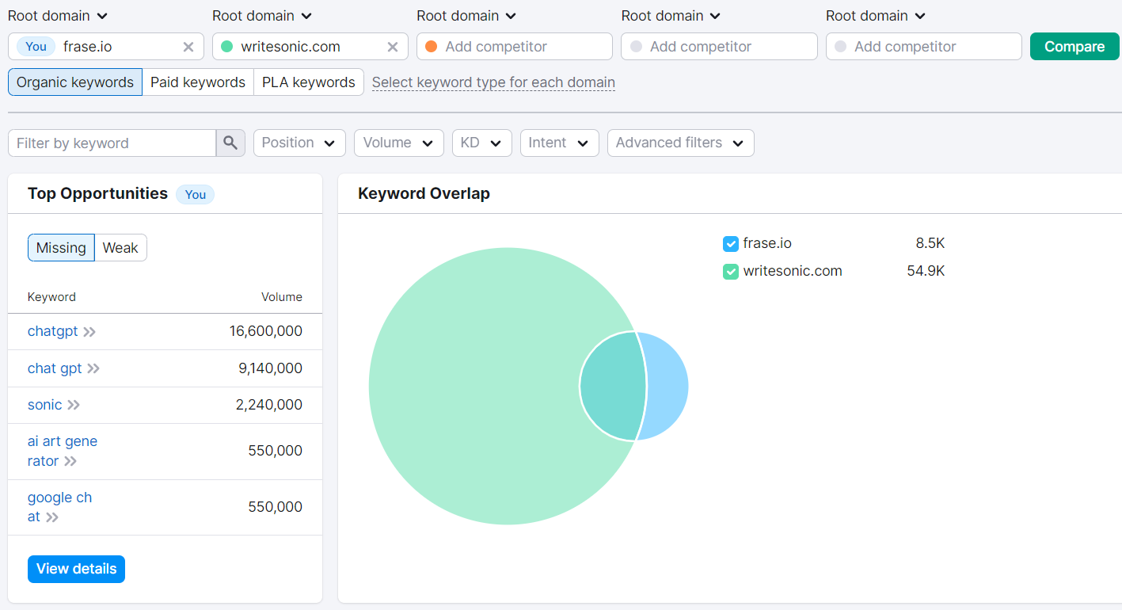Remove frase.io from the domain field

(188, 47)
